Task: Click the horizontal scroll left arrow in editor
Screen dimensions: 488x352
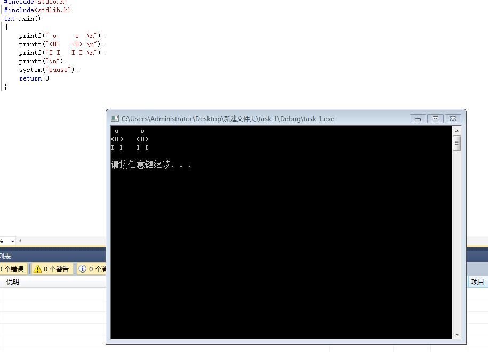Action: pos(20,241)
